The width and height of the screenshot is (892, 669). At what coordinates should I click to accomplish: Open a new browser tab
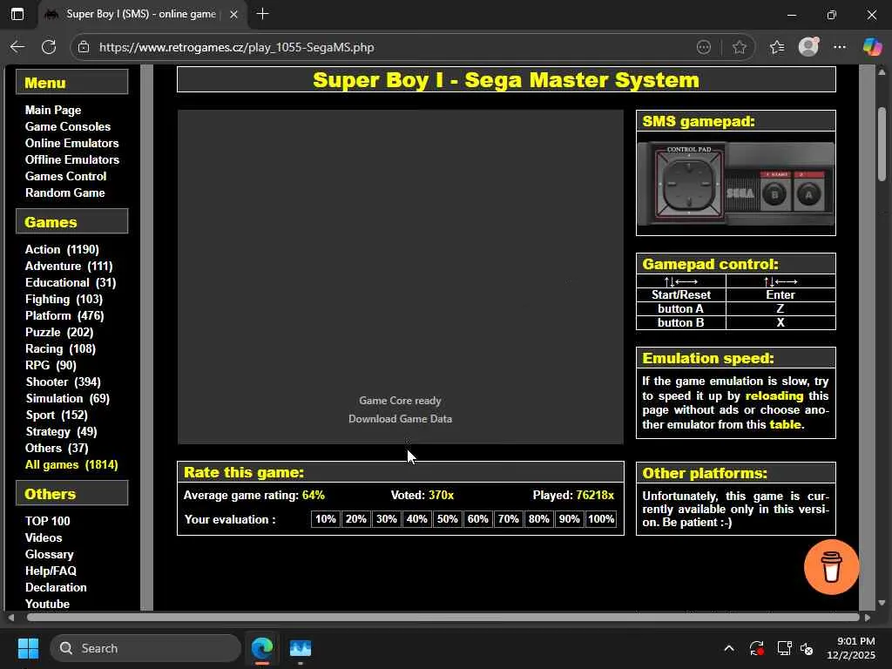pyautogui.click(x=262, y=14)
